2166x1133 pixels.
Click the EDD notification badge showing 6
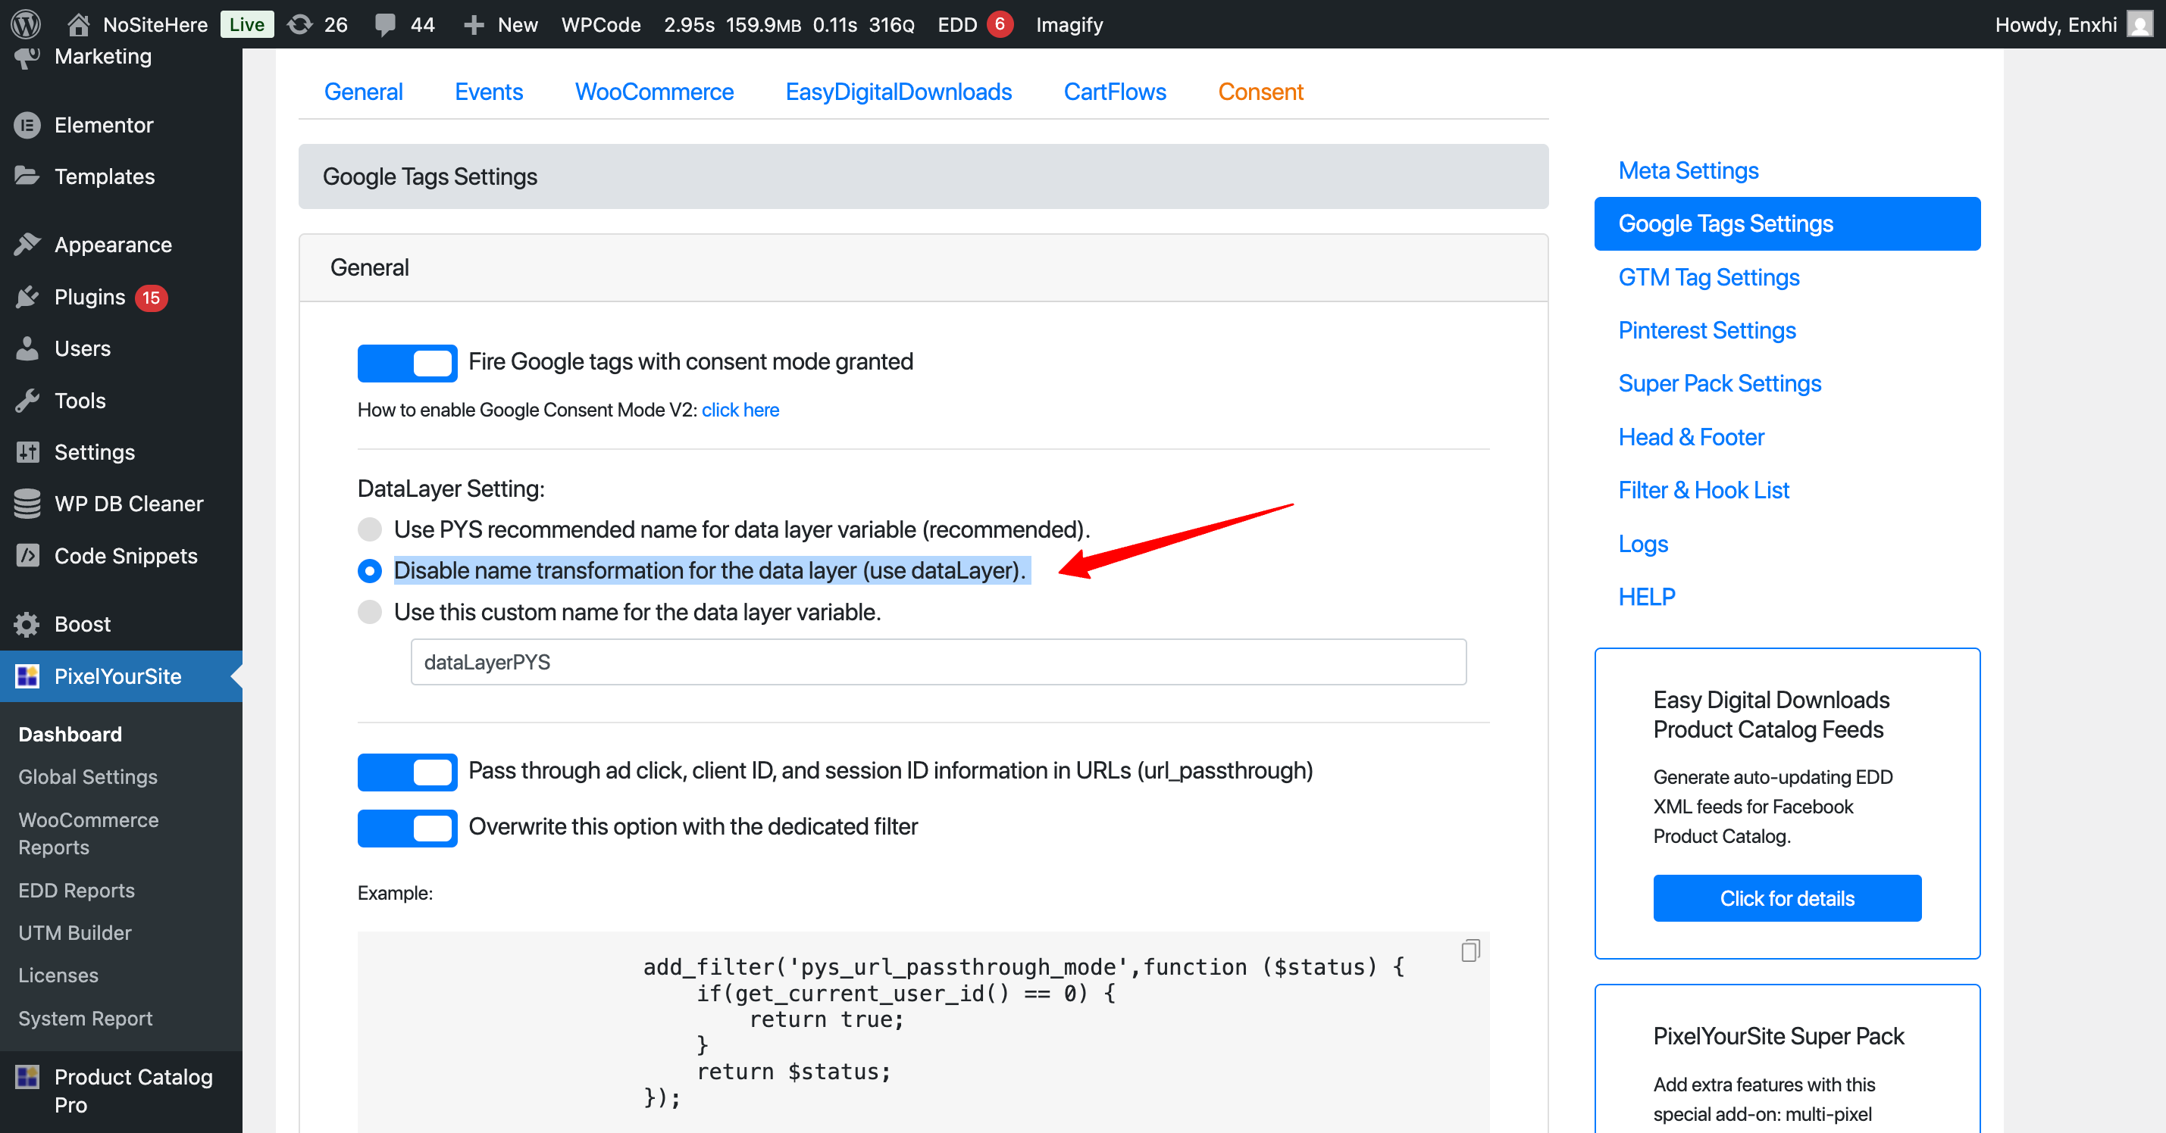point(1000,23)
